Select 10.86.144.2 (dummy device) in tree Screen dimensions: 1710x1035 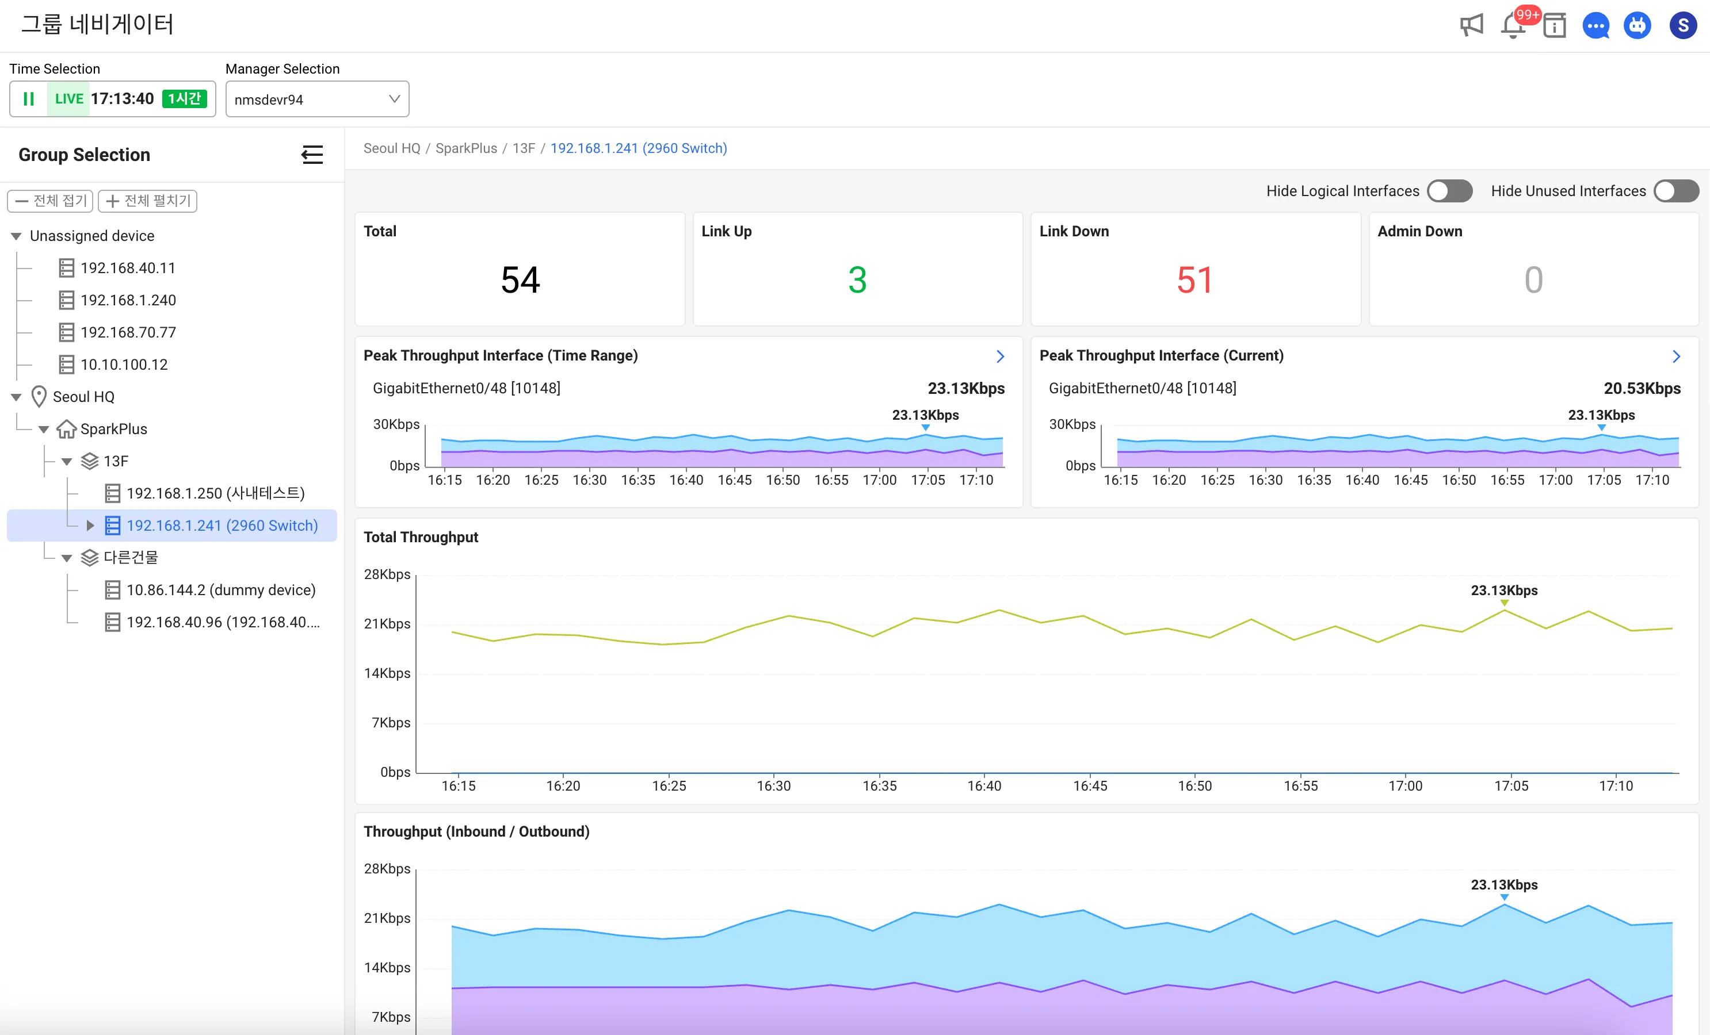click(221, 589)
